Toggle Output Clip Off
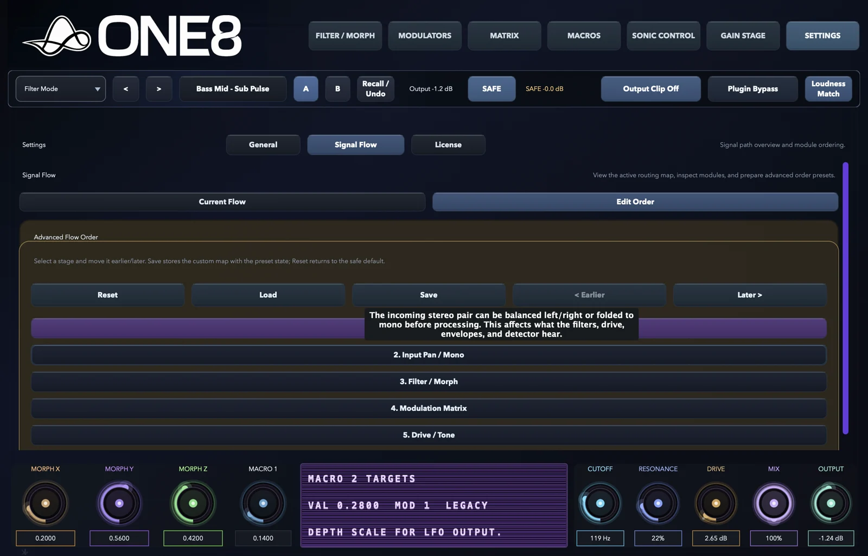 pyautogui.click(x=650, y=89)
